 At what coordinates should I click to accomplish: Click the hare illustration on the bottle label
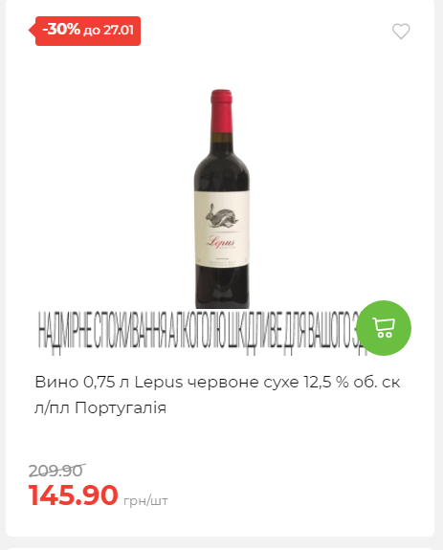coord(221,217)
